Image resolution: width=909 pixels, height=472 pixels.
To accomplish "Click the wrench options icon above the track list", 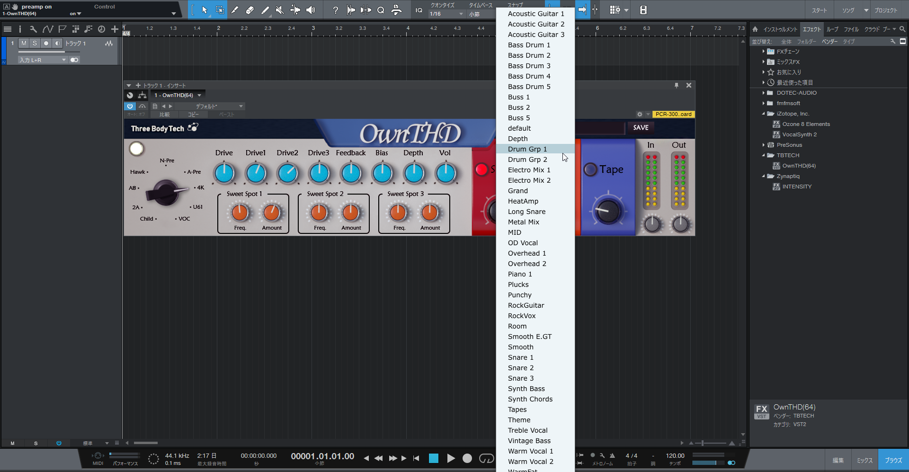I will (x=33, y=29).
